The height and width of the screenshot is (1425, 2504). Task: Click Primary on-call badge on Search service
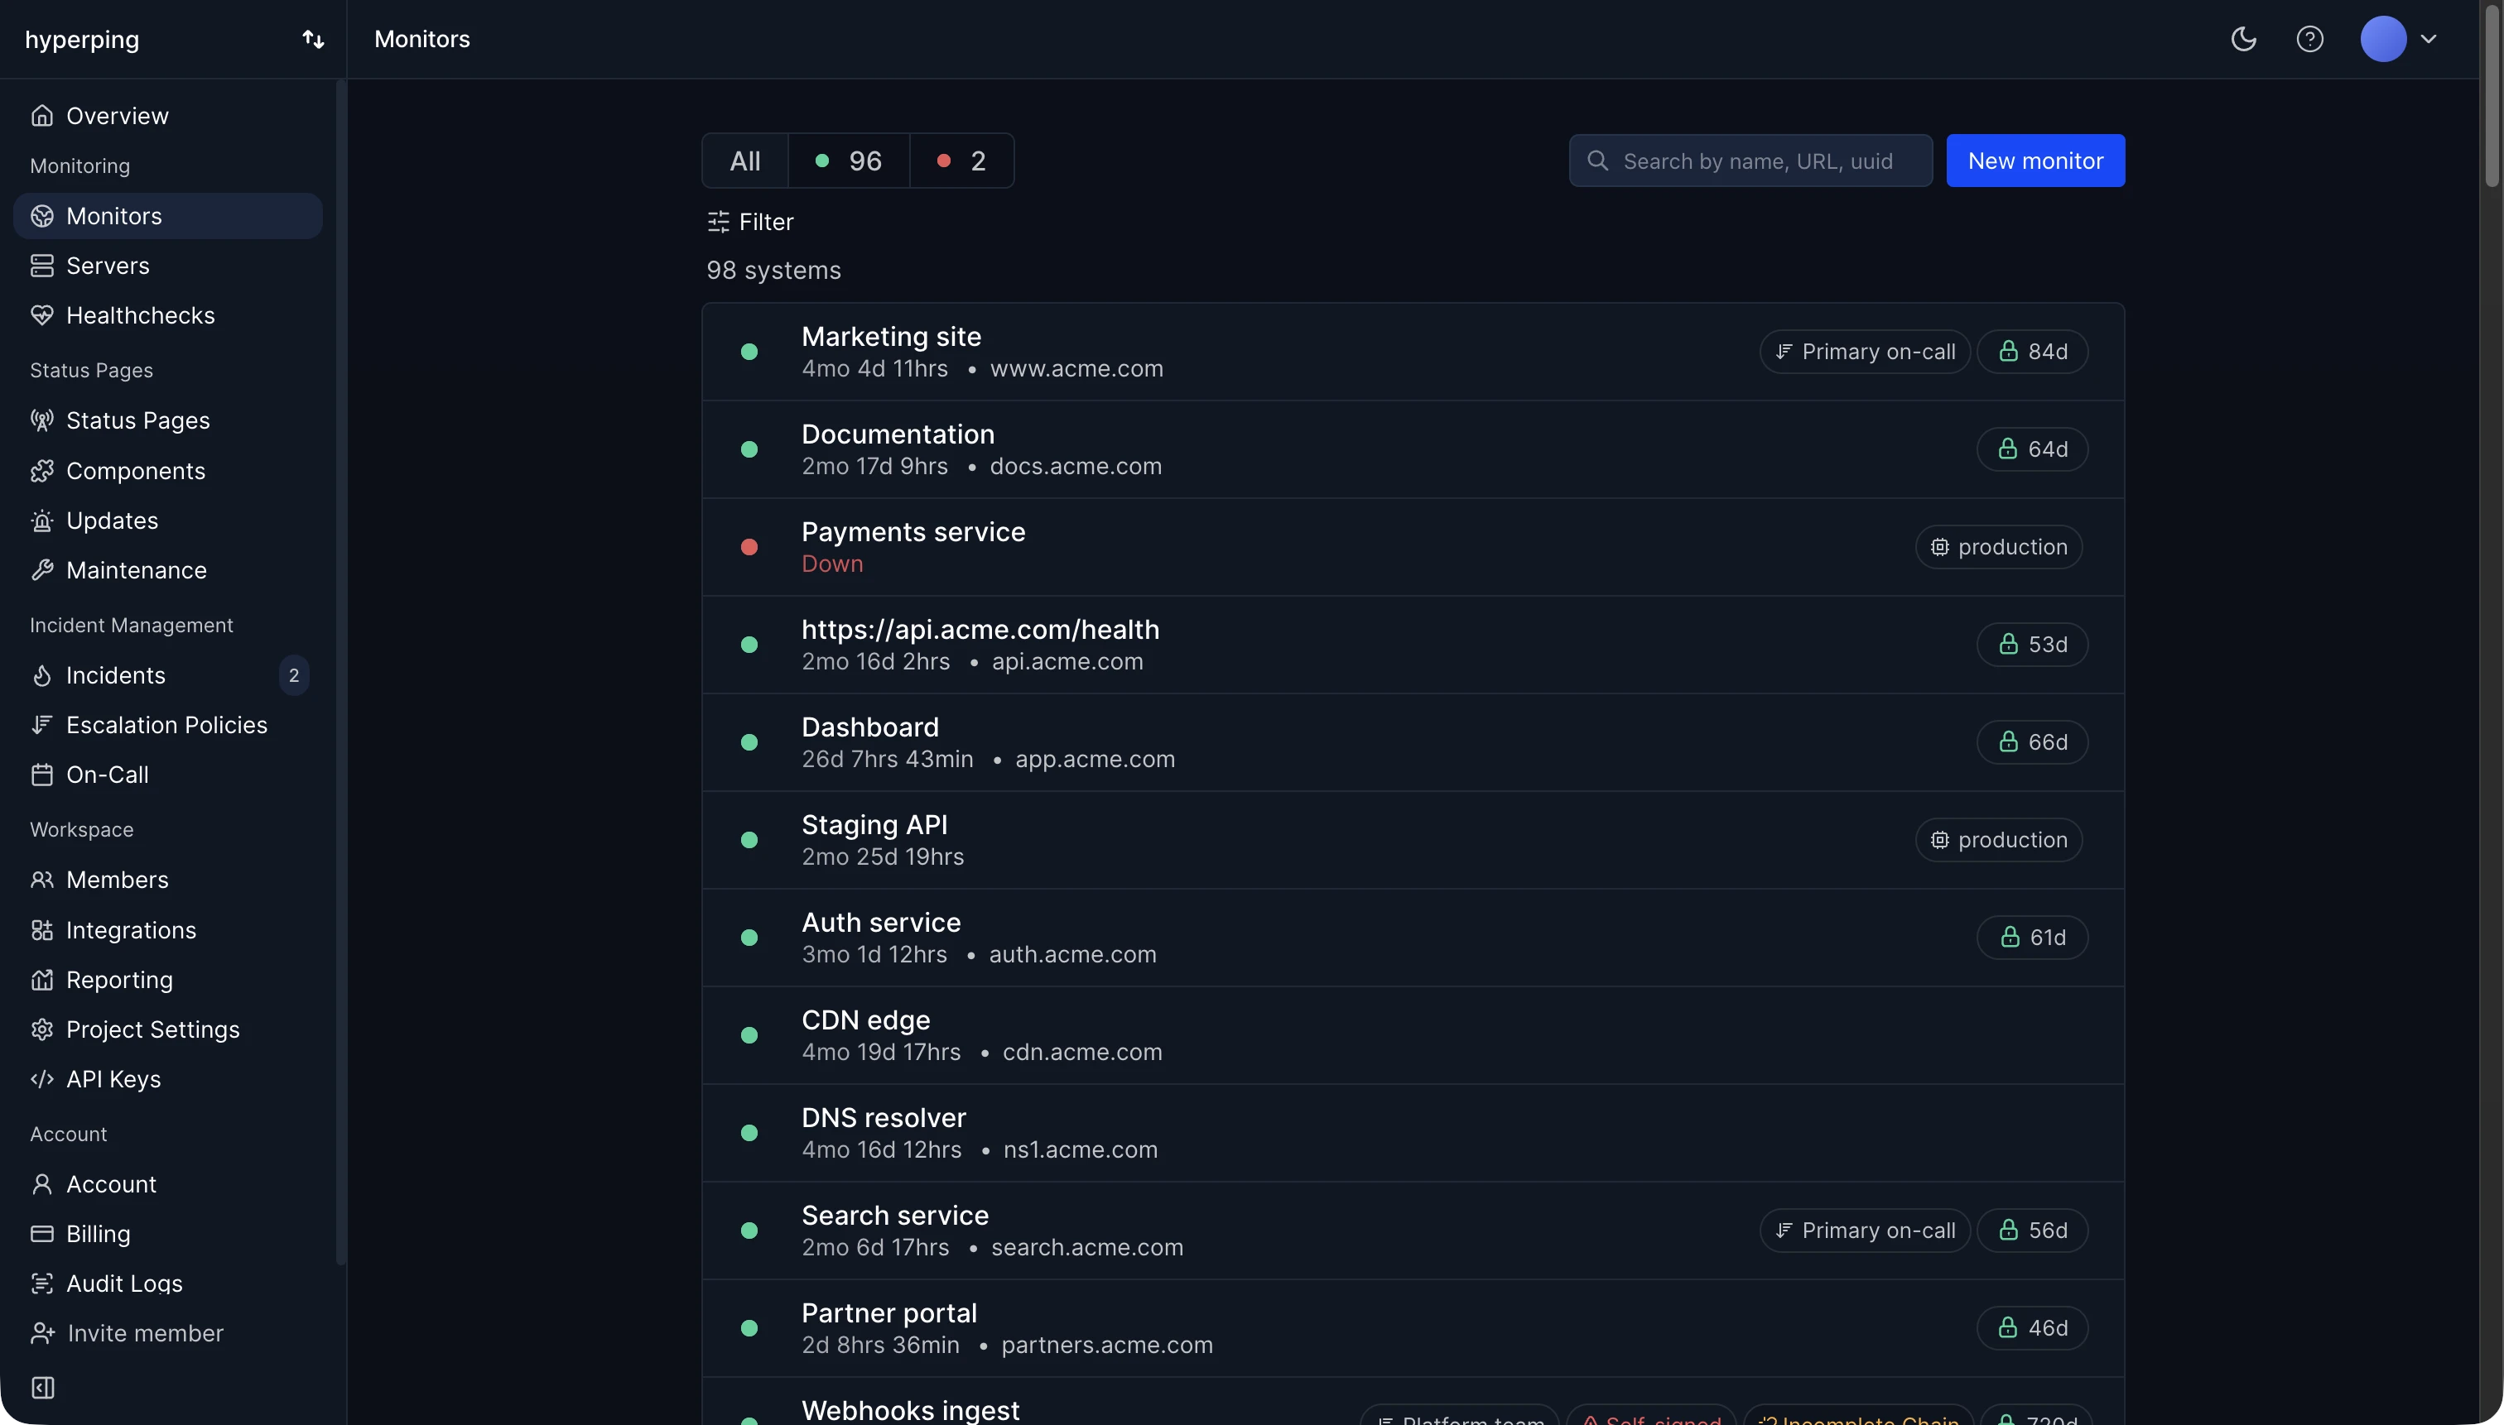click(1865, 1231)
